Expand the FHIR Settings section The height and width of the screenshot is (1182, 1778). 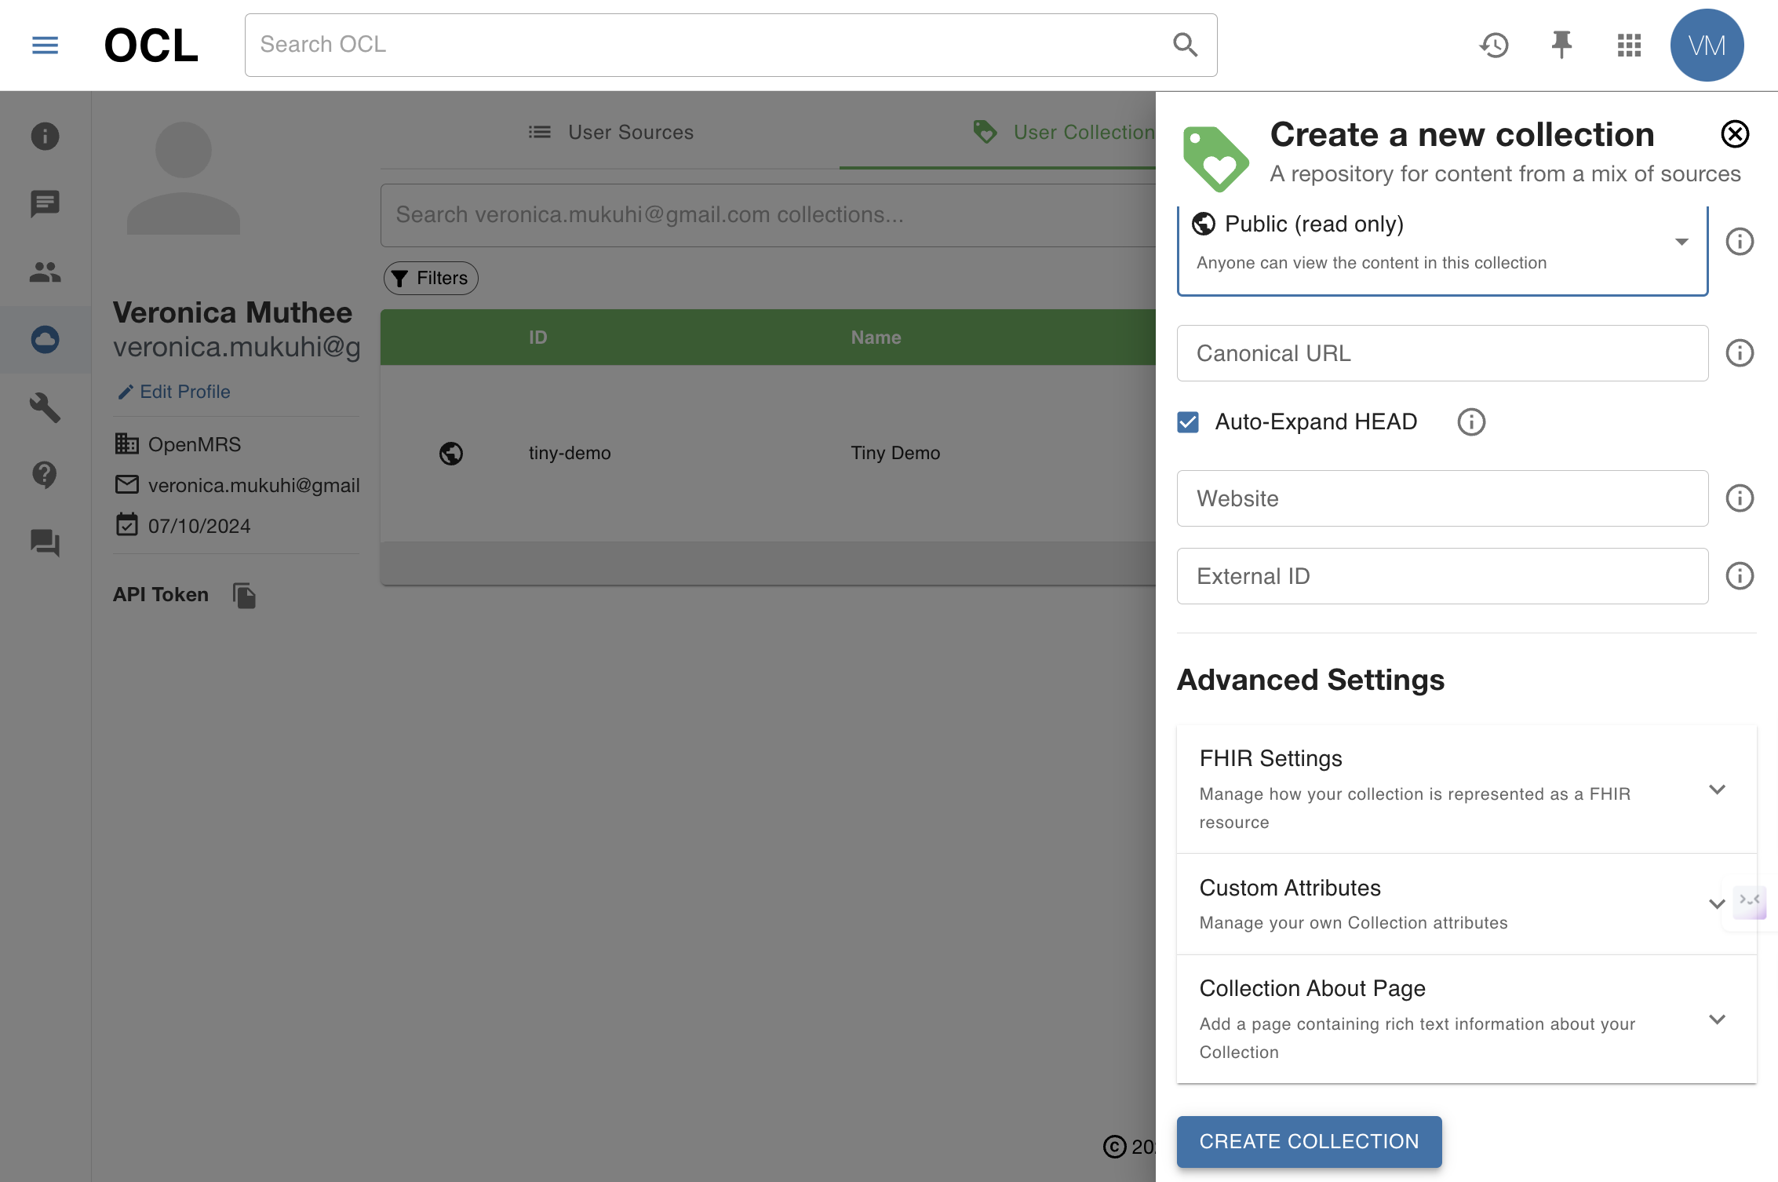click(1466, 790)
